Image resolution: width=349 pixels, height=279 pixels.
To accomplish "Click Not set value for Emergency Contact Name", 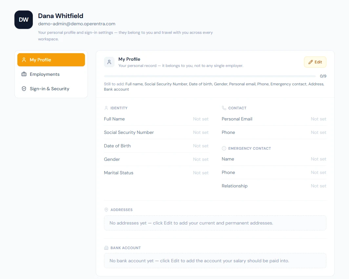I will 318,159.
